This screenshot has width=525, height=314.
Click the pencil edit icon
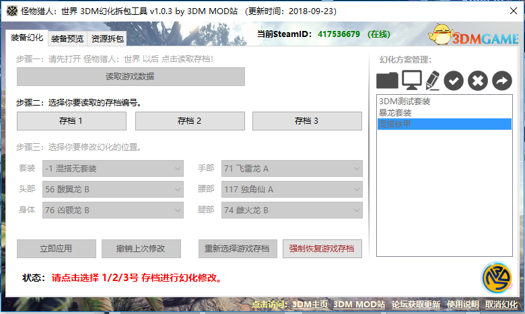click(x=432, y=81)
